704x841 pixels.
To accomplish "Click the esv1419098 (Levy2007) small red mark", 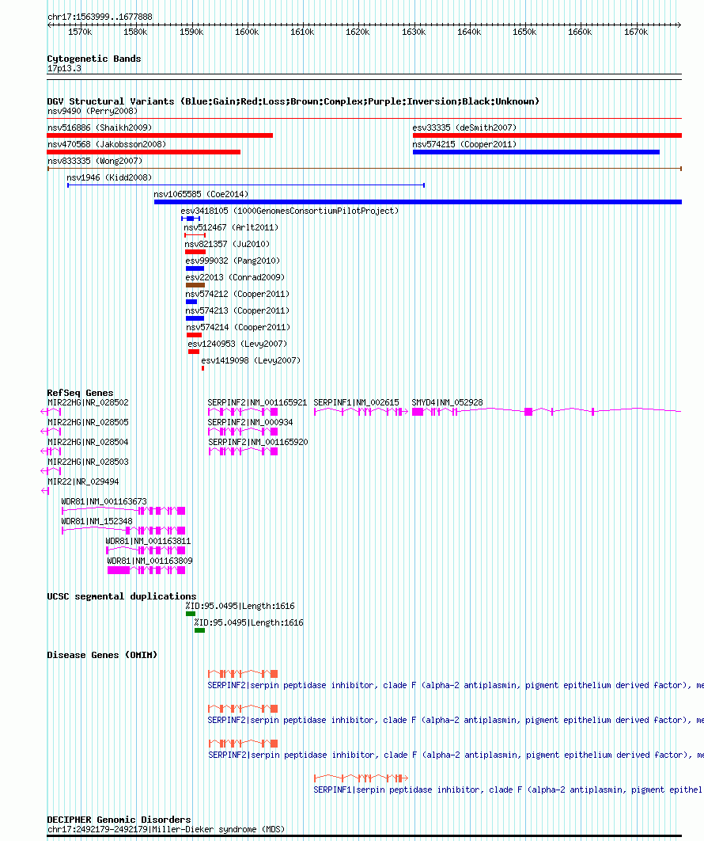I will tap(202, 368).
